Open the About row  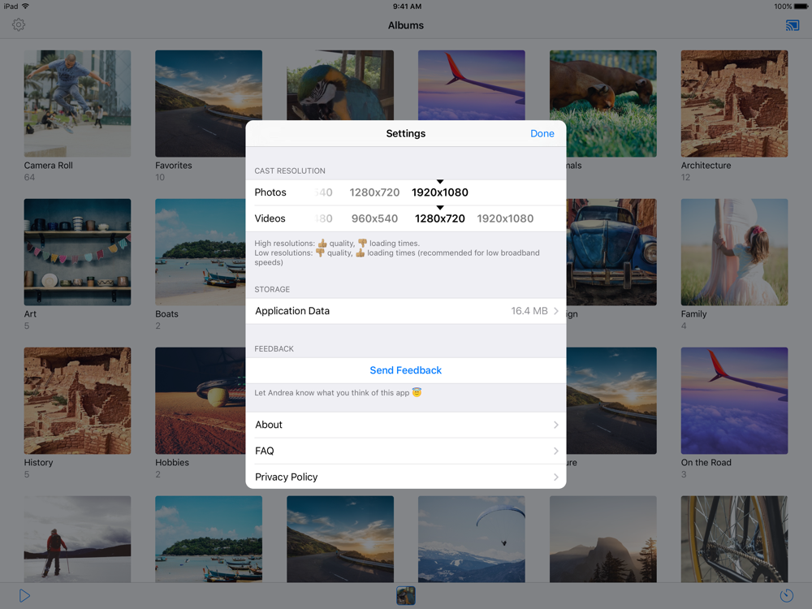point(405,425)
